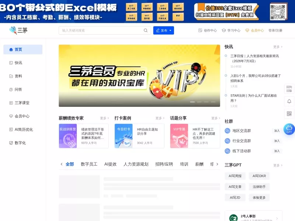Viewport: 295px width, 221px height.
Task: Click the 地区交流群 group icon
Action: [x=228, y=131]
